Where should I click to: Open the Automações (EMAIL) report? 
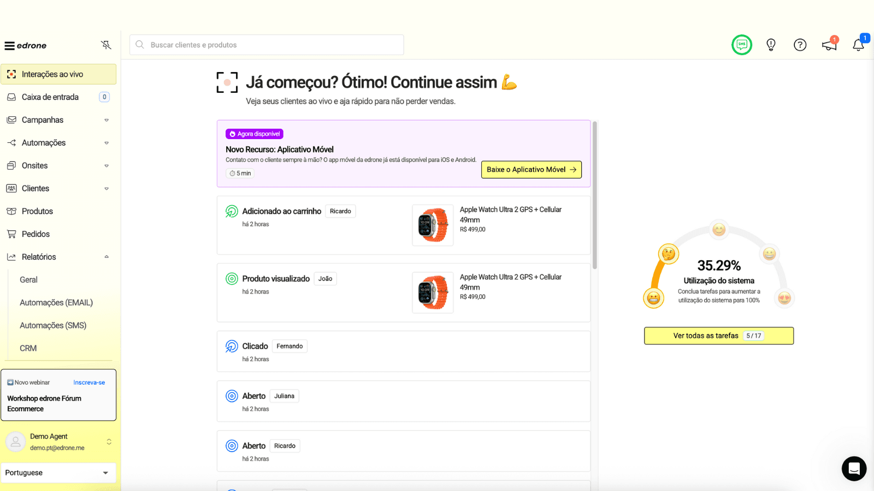coord(56,303)
